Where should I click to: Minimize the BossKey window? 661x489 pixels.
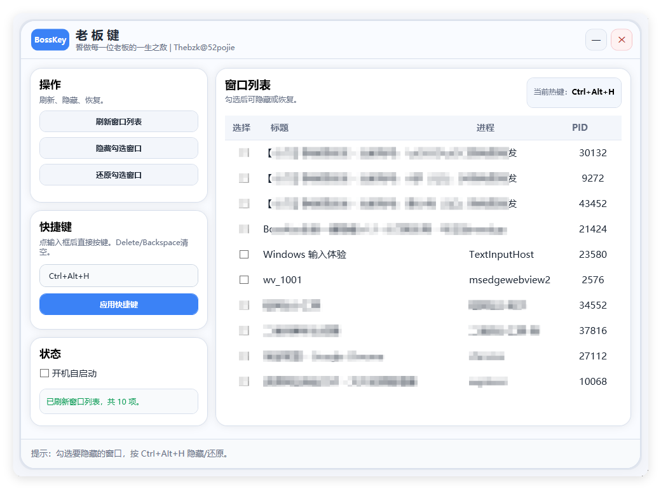tap(596, 39)
